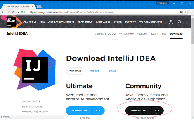Expand Ultimate .EXE format dropdown
Viewport: 194px width, 120px height.
tap(98, 111)
